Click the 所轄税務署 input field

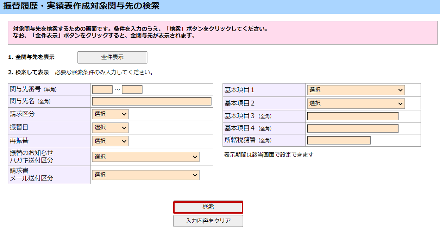click(x=339, y=140)
